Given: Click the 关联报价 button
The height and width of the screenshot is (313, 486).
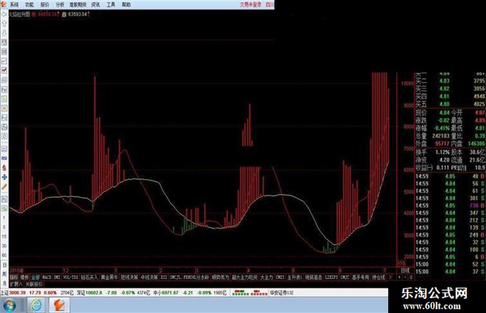Looking at the screenshot, I should pyautogui.click(x=34, y=284).
